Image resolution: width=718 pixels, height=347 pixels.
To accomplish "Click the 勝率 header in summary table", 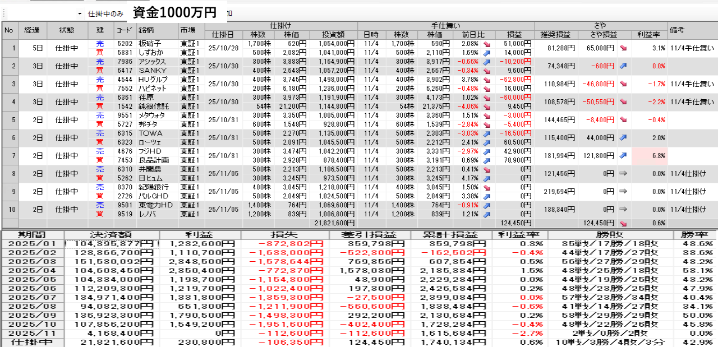I will tap(695, 235).
